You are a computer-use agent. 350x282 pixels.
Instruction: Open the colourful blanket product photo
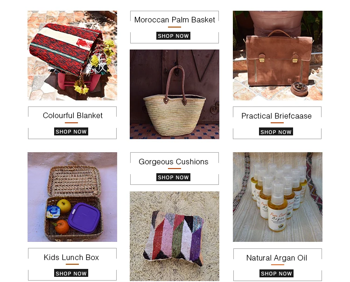click(72, 56)
